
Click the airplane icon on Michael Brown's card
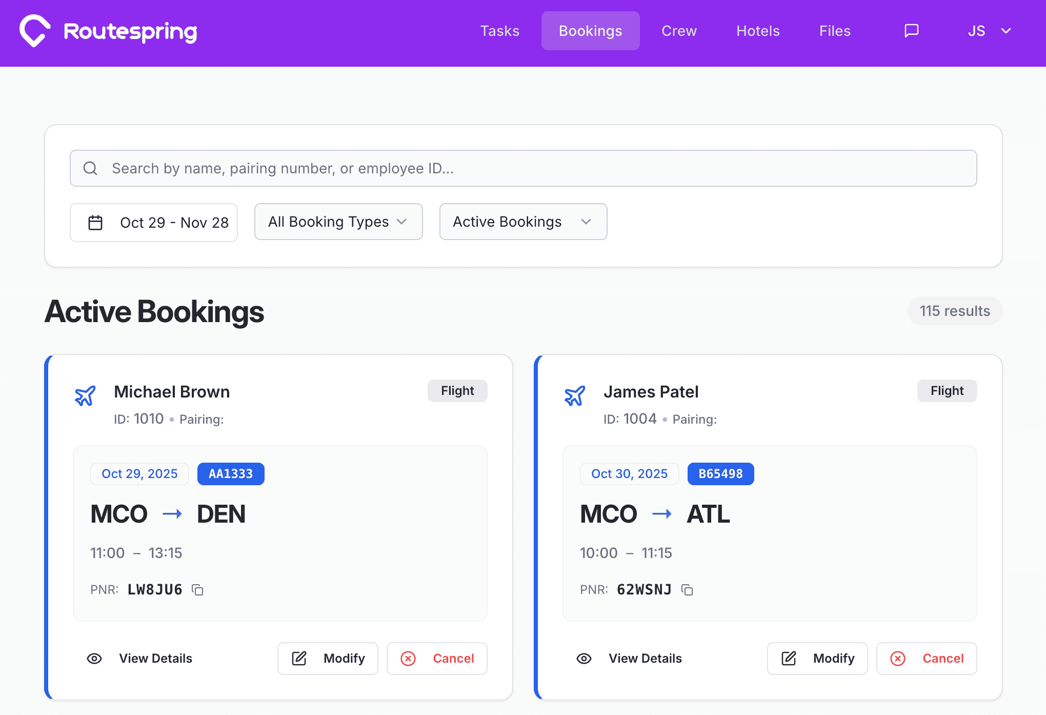[x=85, y=395]
